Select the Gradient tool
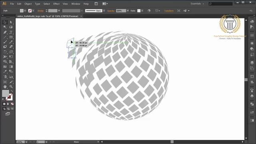This screenshot has height=144, width=256. coord(11,67)
